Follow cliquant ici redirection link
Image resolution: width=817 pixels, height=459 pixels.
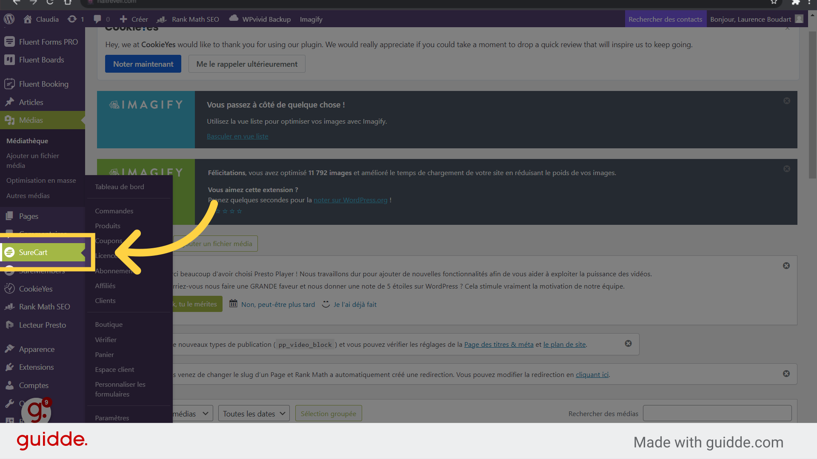tap(592, 374)
